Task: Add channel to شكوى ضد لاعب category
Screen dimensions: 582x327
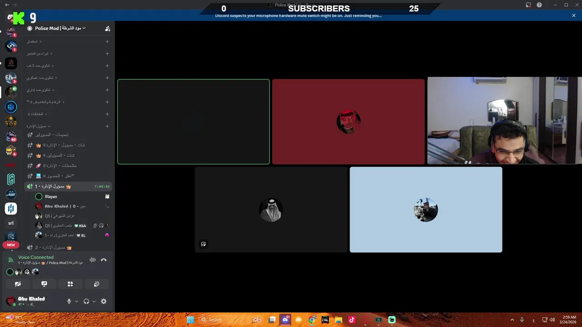Action: [107, 66]
